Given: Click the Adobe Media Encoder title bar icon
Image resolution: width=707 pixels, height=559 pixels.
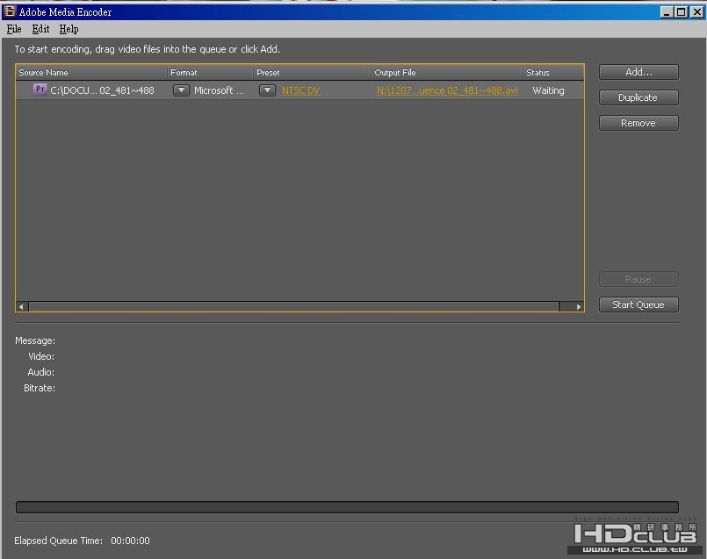Looking at the screenshot, I should pyautogui.click(x=10, y=11).
